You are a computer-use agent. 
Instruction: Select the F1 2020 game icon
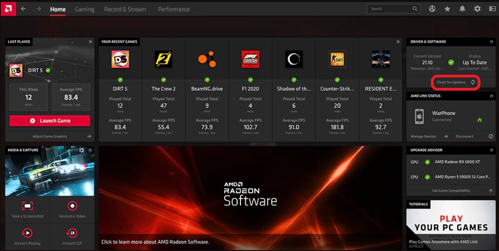click(x=250, y=59)
